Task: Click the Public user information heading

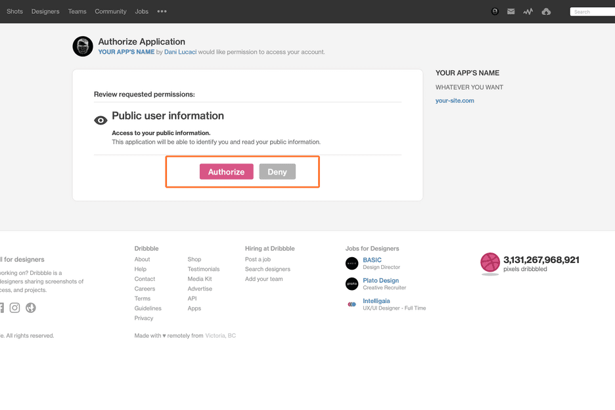Action: pyautogui.click(x=168, y=115)
